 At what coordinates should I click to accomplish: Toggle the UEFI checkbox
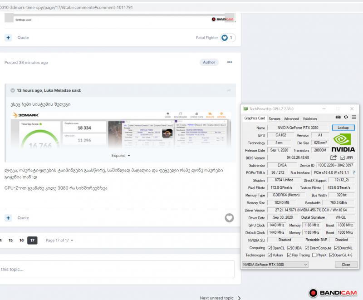tap(343, 157)
